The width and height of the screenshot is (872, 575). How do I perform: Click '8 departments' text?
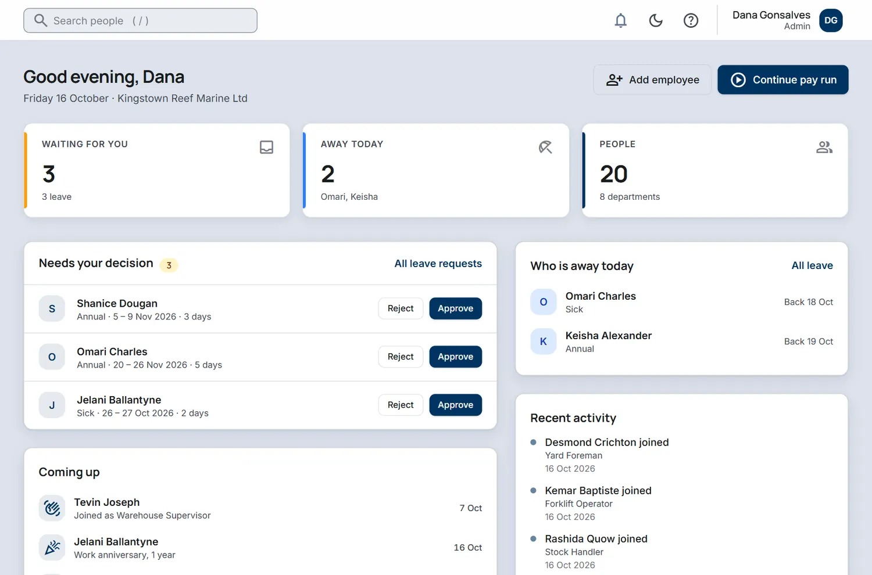pyautogui.click(x=630, y=197)
